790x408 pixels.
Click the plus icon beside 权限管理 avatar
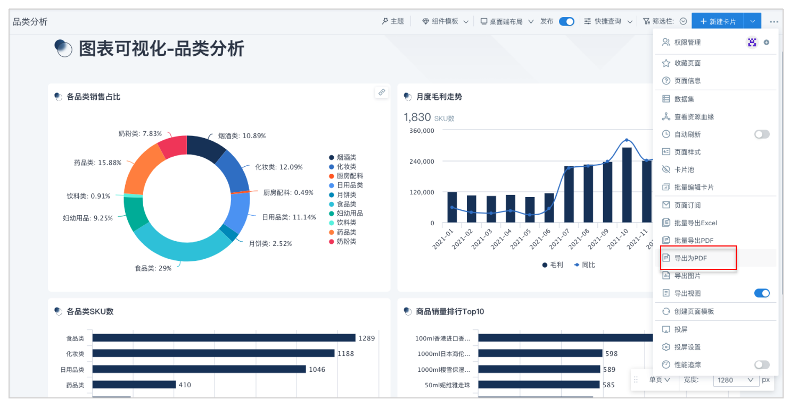[767, 42]
